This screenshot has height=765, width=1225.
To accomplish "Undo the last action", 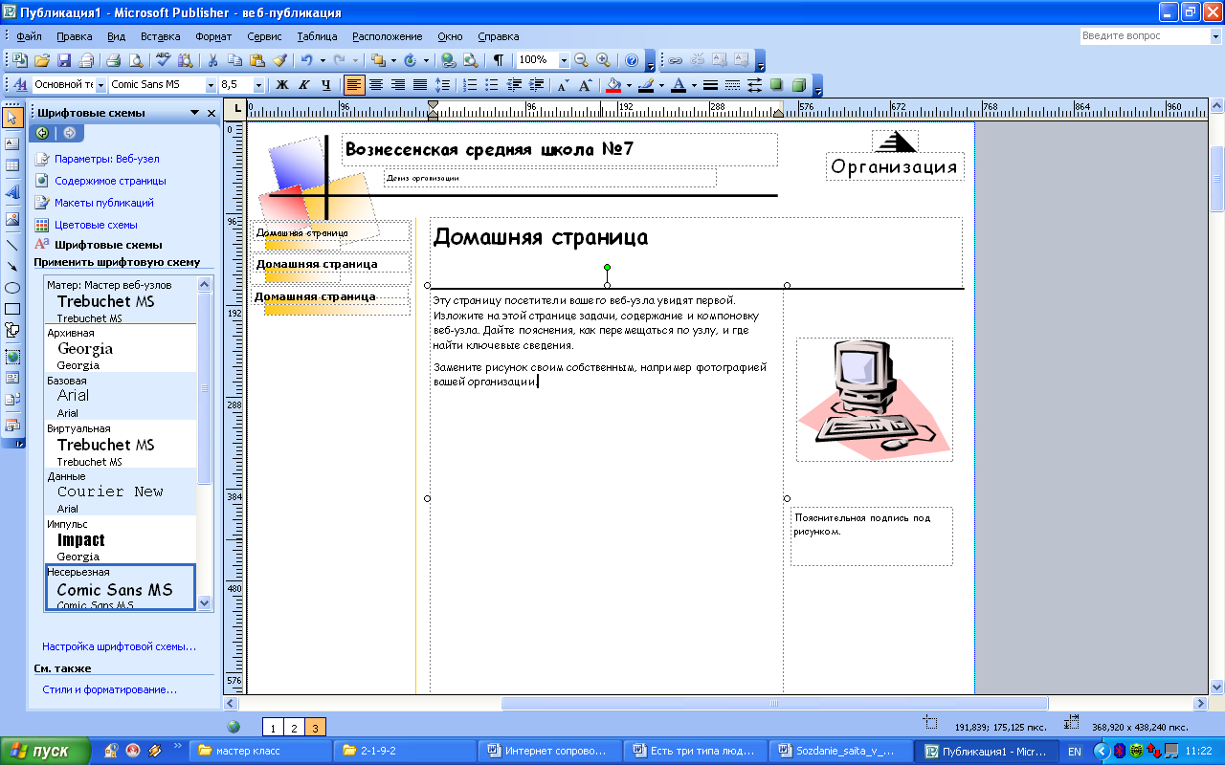I will click(307, 59).
